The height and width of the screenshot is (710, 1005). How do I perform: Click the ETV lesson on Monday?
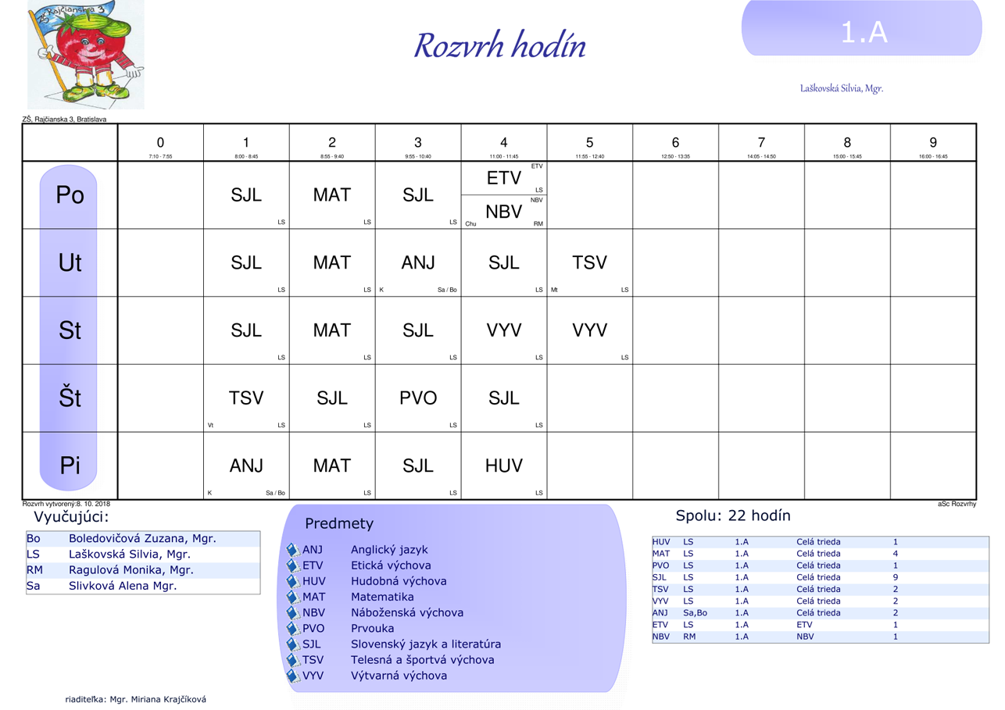point(504,178)
